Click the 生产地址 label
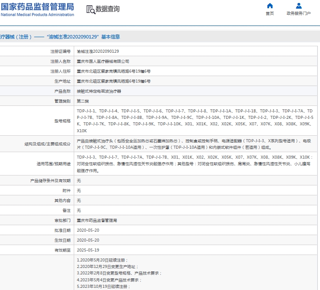 (63, 81)
